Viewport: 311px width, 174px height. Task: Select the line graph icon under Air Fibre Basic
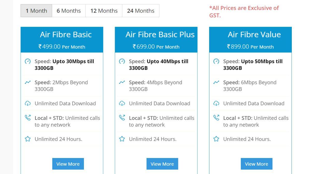pyautogui.click(x=28, y=82)
